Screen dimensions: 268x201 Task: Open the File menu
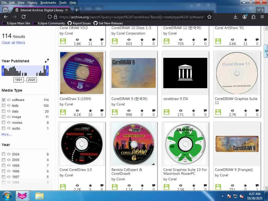coord(4,3)
